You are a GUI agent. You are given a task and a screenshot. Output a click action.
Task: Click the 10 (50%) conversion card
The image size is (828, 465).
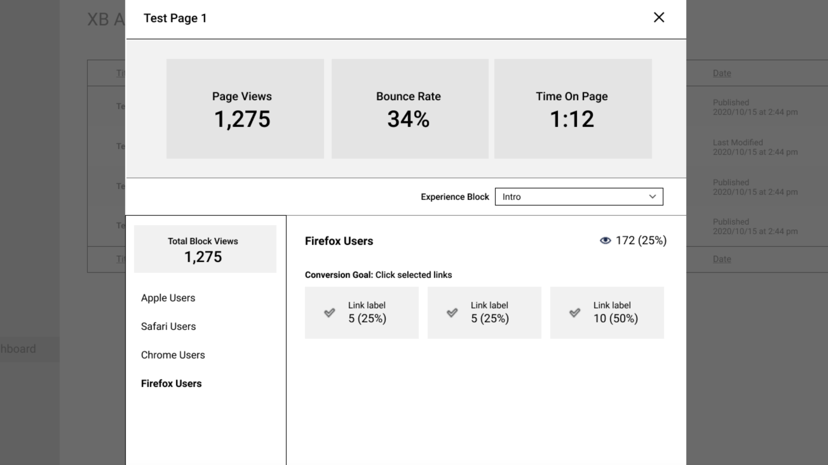(607, 312)
